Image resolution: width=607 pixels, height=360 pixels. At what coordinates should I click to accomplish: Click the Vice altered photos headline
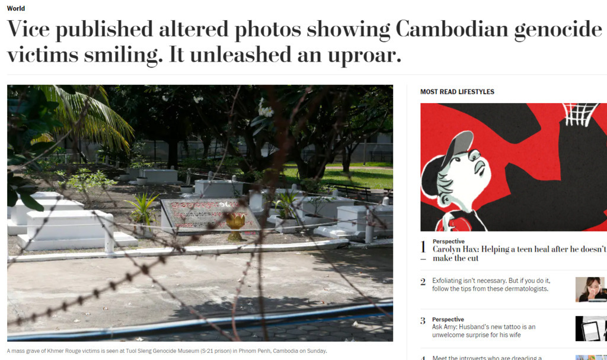(305, 42)
